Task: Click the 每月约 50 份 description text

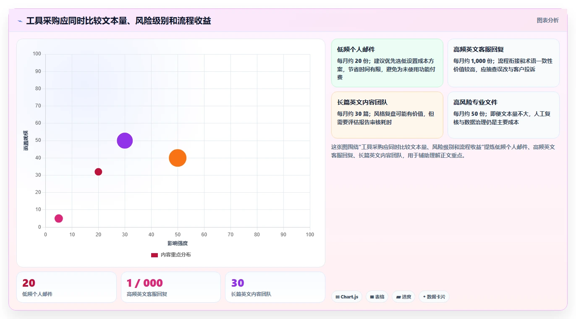Action: [502, 118]
